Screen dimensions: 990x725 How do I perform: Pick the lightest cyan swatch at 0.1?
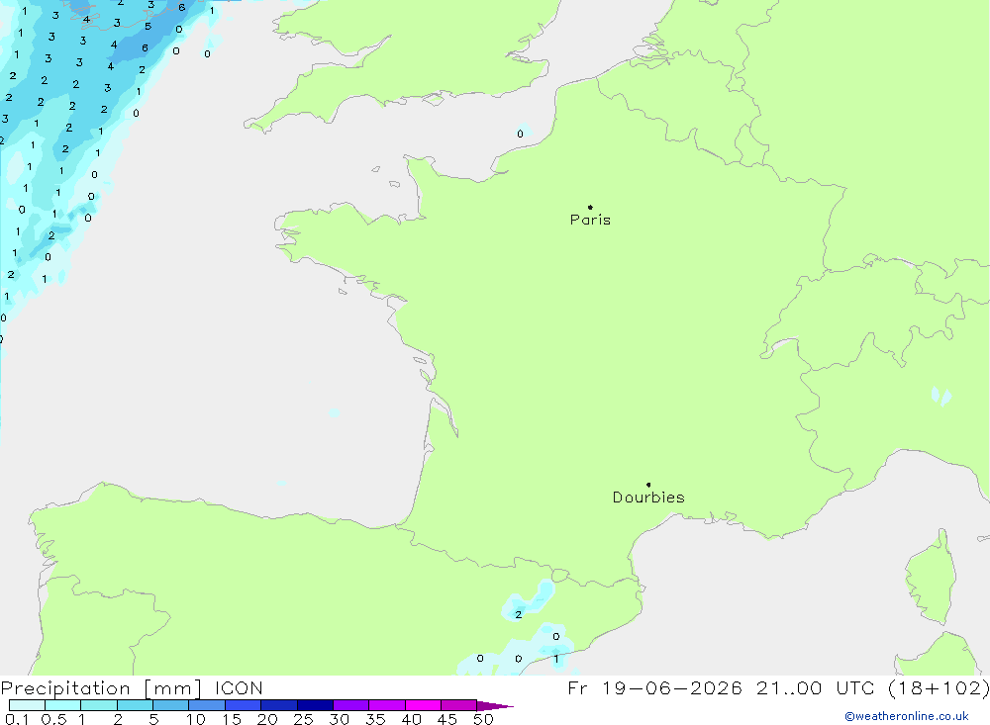27,705
